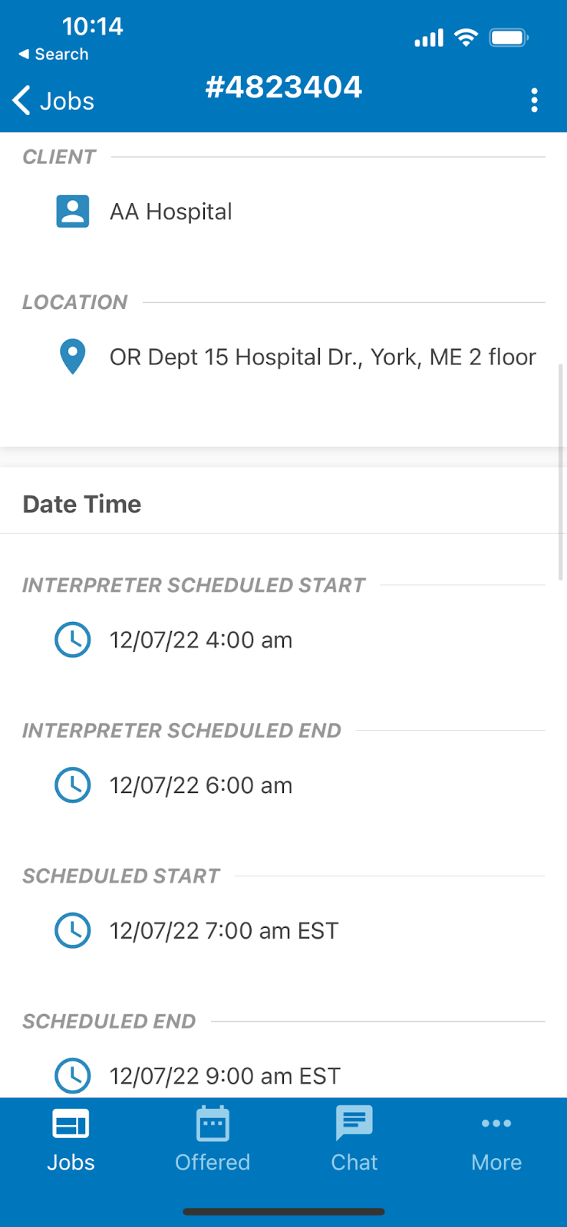This screenshot has height=1227, width=567.
Task: Tap the OR Dept 15 Hospital Dr. address
Action: [322, 357]
